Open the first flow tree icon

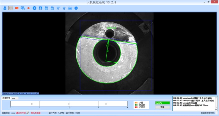[x=58, y=8]
